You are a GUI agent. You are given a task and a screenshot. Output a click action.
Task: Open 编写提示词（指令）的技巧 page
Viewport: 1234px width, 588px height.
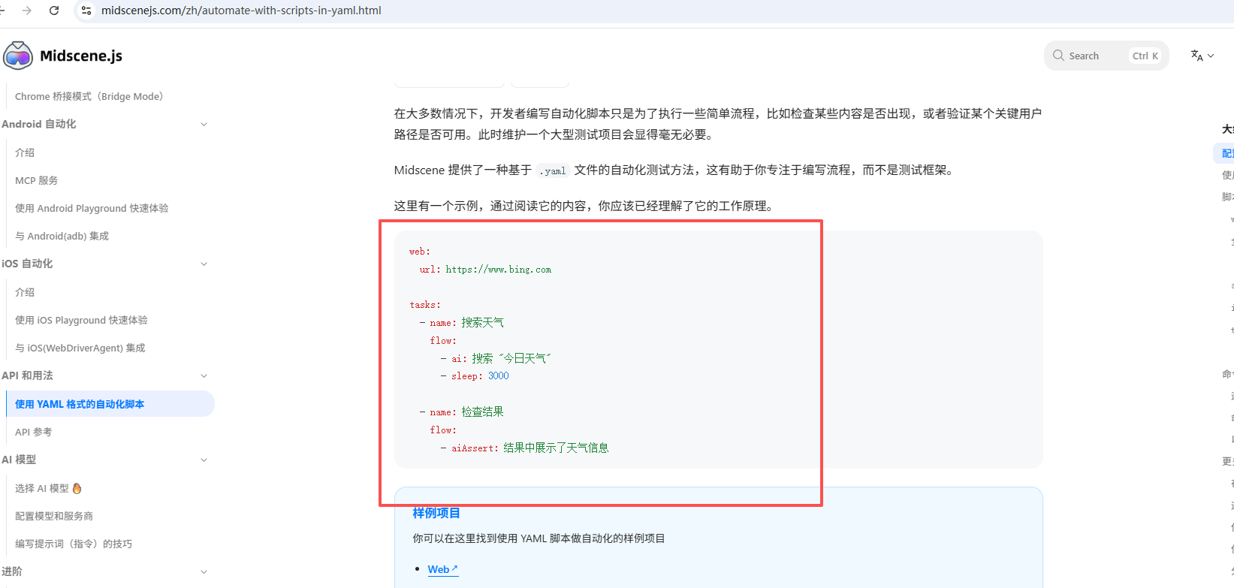tap(74, 544)
